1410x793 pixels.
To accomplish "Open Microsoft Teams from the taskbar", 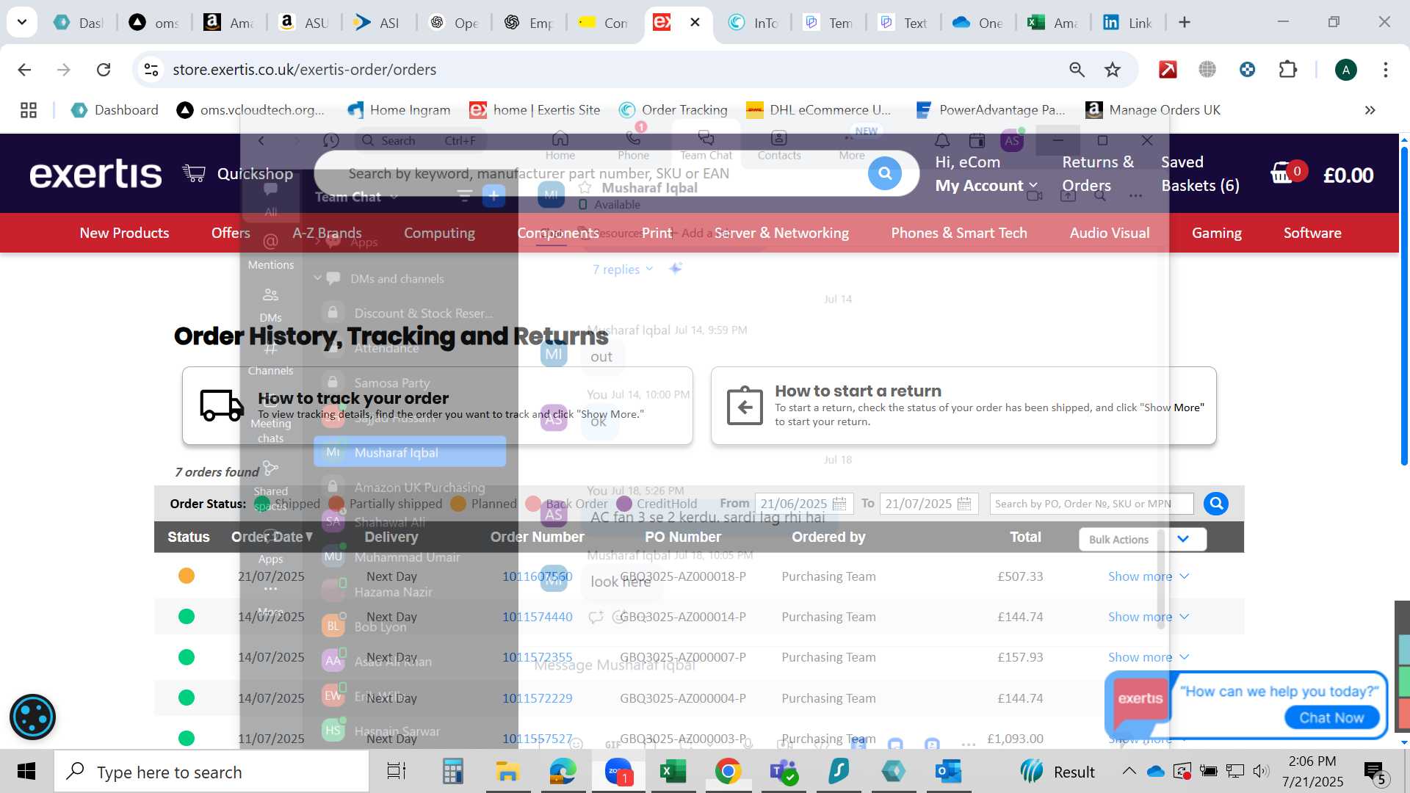I will [783, 772].
